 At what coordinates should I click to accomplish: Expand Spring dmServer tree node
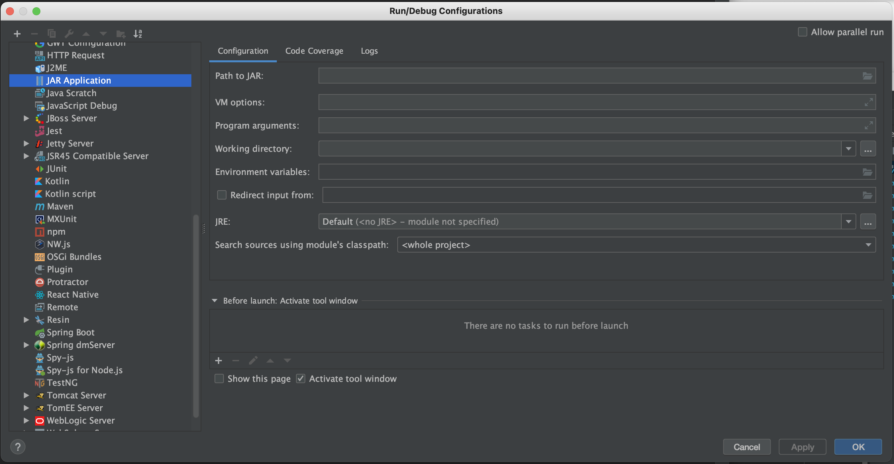pyautogui.click(x=26, y=345)
